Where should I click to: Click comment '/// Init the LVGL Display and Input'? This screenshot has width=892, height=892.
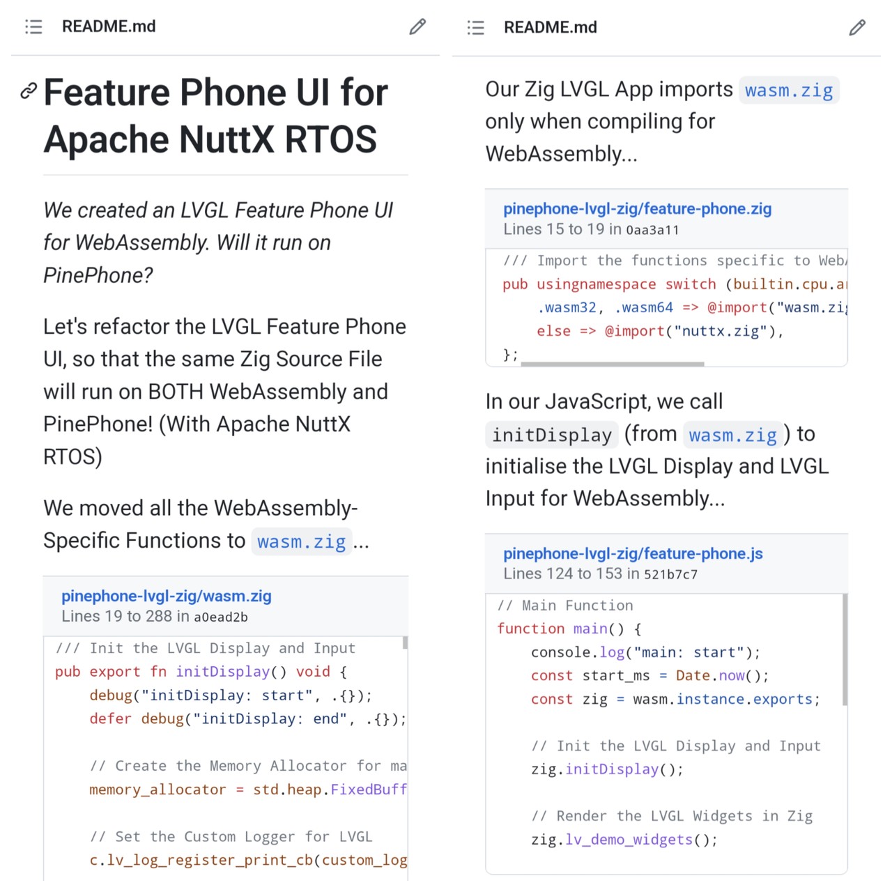point(205,648)
